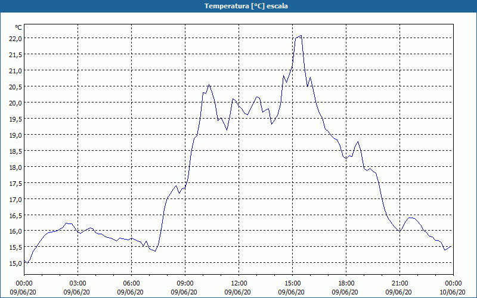
Task: Click the 17,0 y-axis label
Action: 16,200
